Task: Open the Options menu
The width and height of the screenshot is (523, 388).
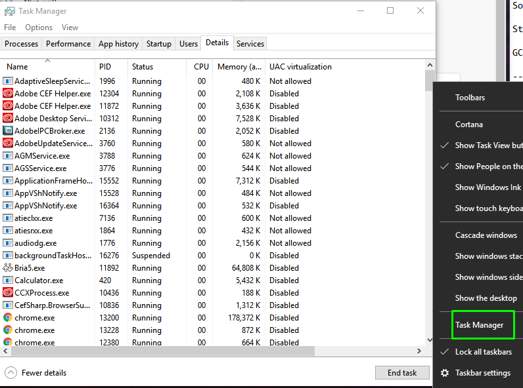Action: (39, 28)
